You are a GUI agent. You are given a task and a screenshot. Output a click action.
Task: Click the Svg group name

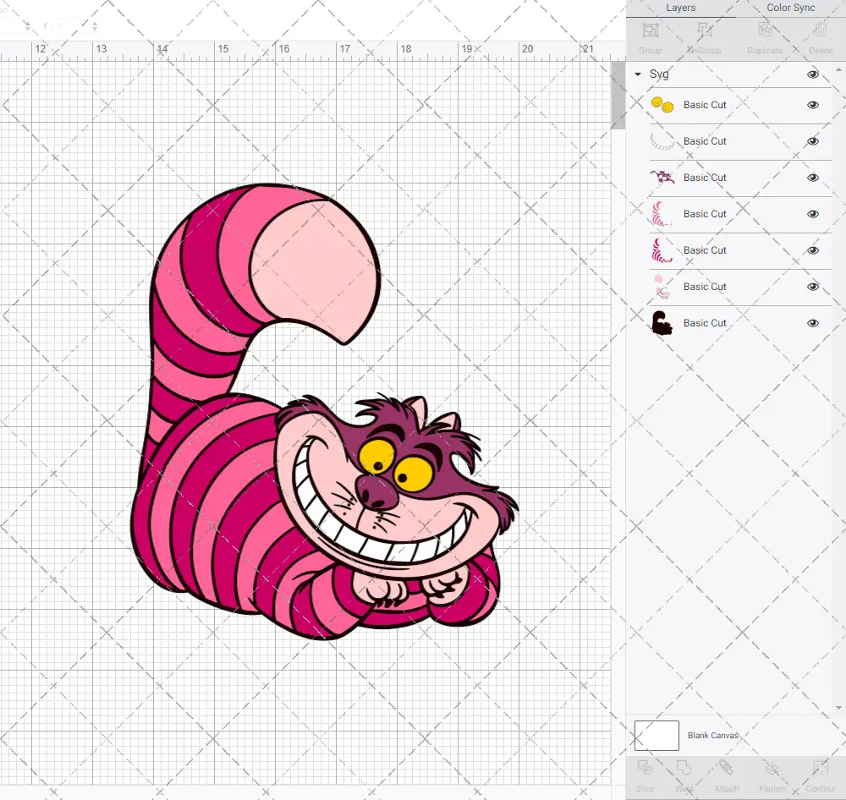coord(659,74)
